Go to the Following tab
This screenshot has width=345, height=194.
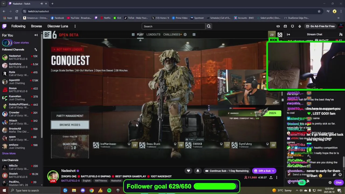click(x=18, y=26)
